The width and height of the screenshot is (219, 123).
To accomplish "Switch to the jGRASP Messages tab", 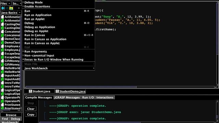I will click(67, 97).
